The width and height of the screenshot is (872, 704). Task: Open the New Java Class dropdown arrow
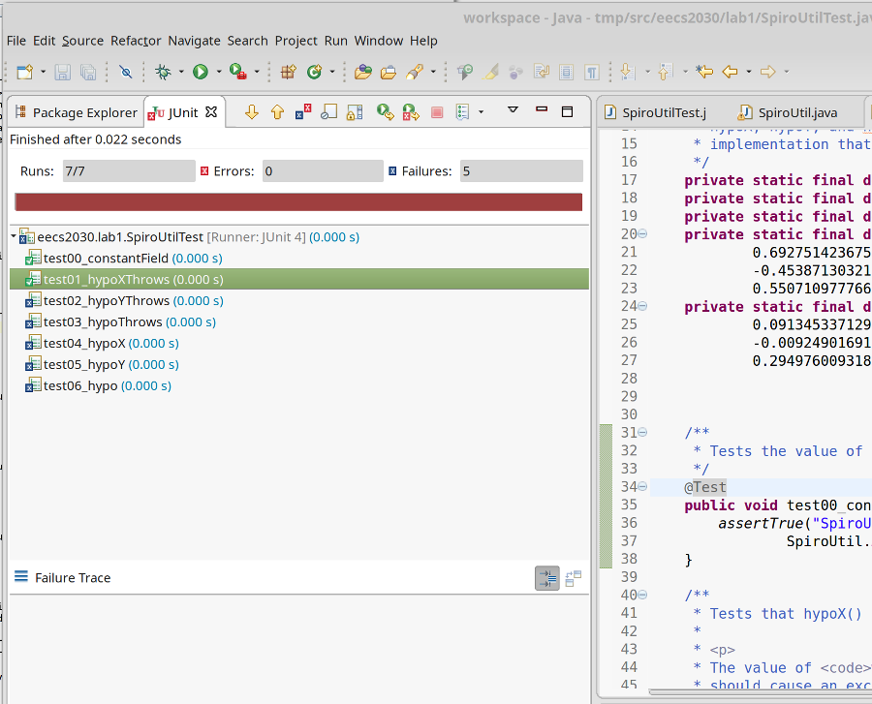(x=332, y=72)
